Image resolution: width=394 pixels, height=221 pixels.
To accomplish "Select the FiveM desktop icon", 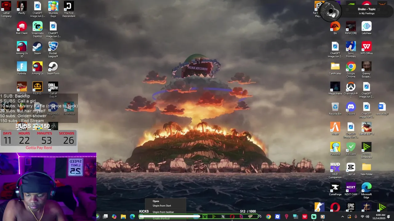I will tap(335, 129).
